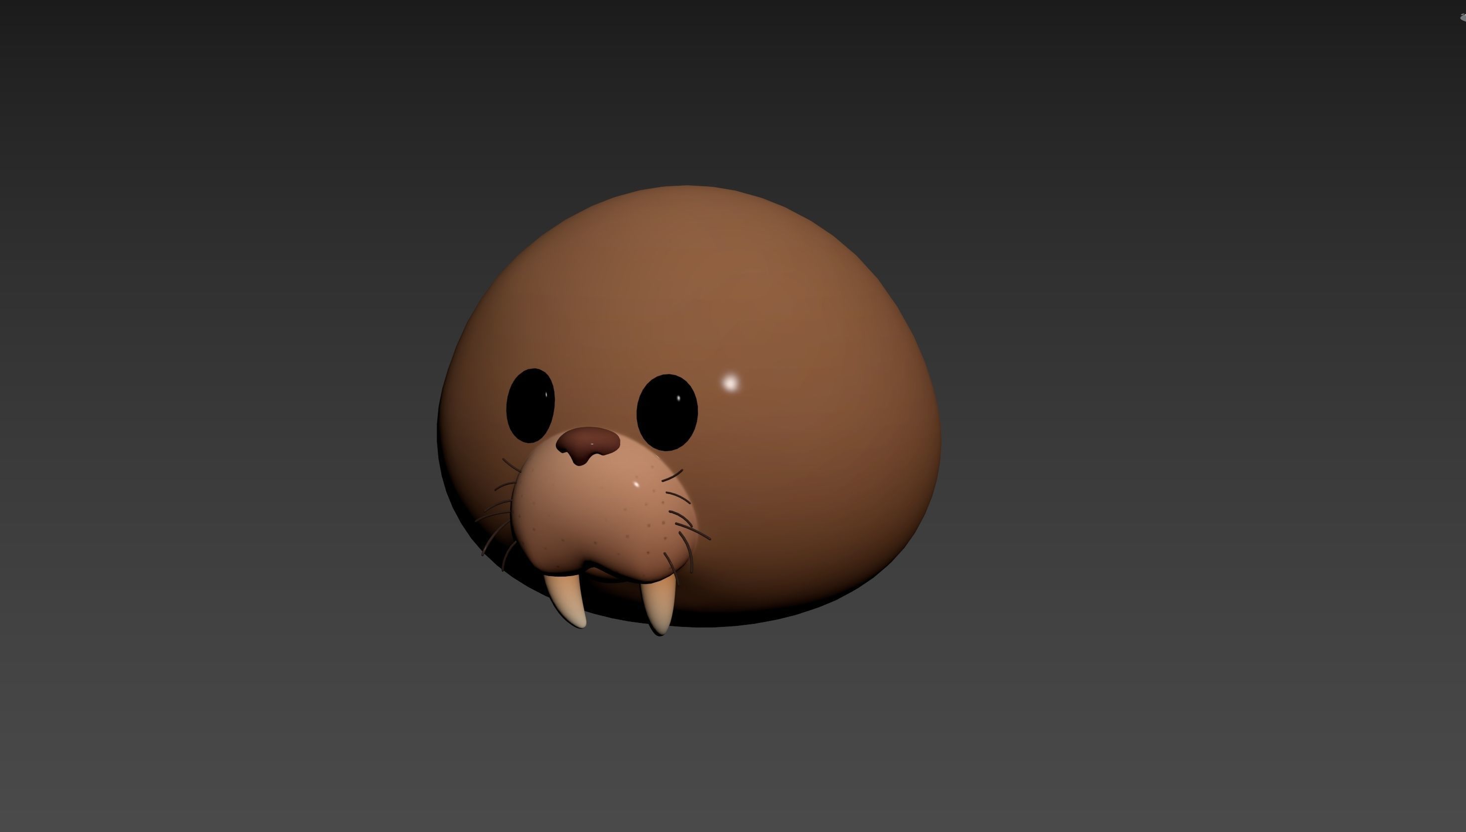Image resolution: width=1466 pixels, height=832 pixels.
Task: Select the walrus's right black eye
Action: point(667,412)
